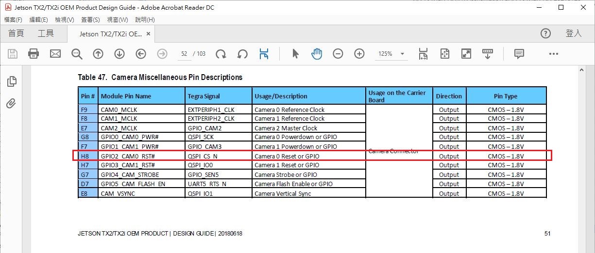Viewport: 595px width, 253px height.
Task: Open Page Thumbnails panel icon
Action: tap(12, 82)
